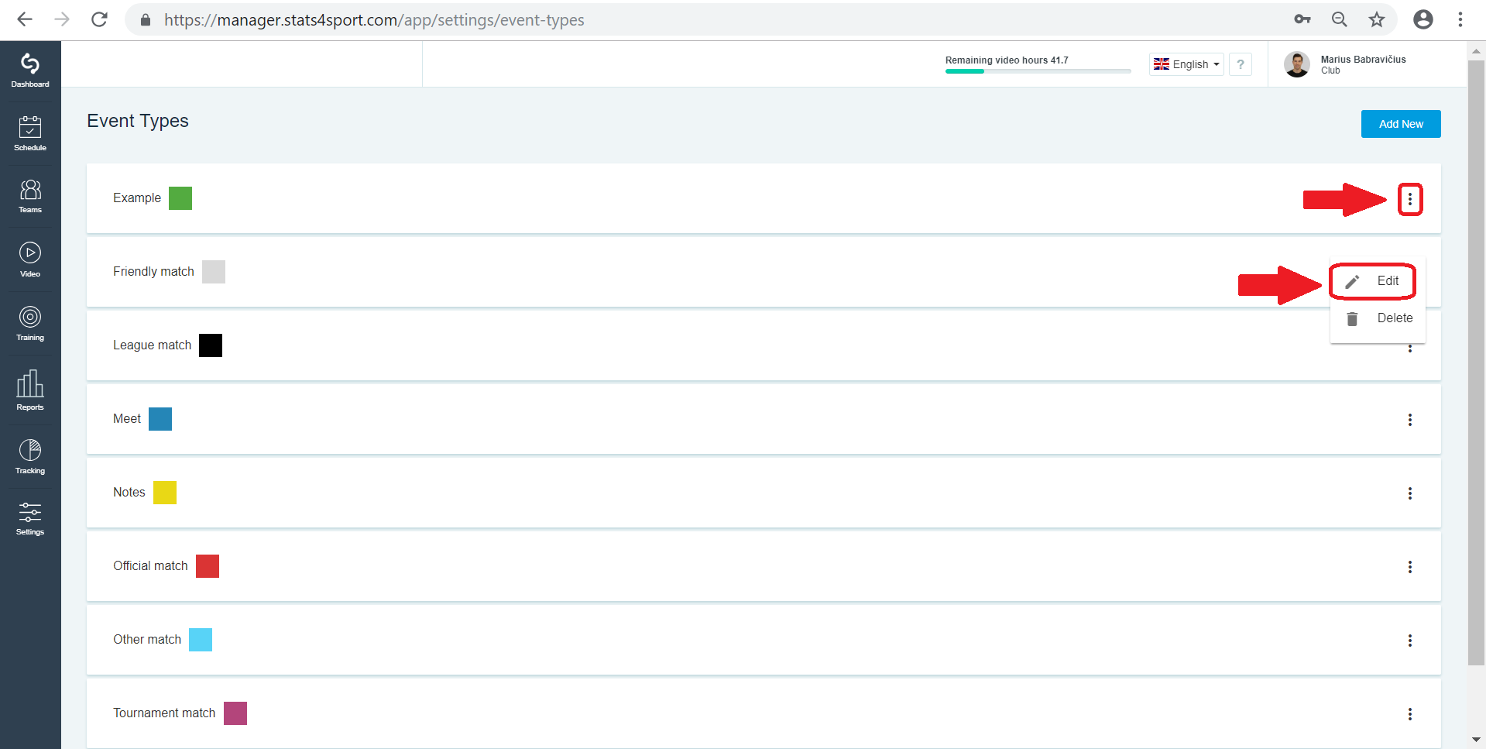This screenshot has height=749, width=1486.
Task: Open the Meet row three-dot menu
Action: click(x=1410, y=420)
